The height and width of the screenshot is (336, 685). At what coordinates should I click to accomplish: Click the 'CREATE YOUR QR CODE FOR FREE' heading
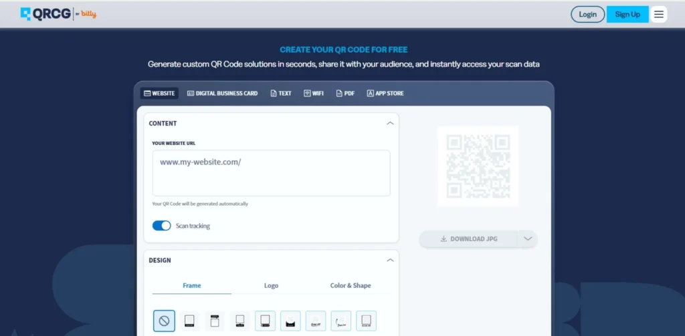coord(344,49)
